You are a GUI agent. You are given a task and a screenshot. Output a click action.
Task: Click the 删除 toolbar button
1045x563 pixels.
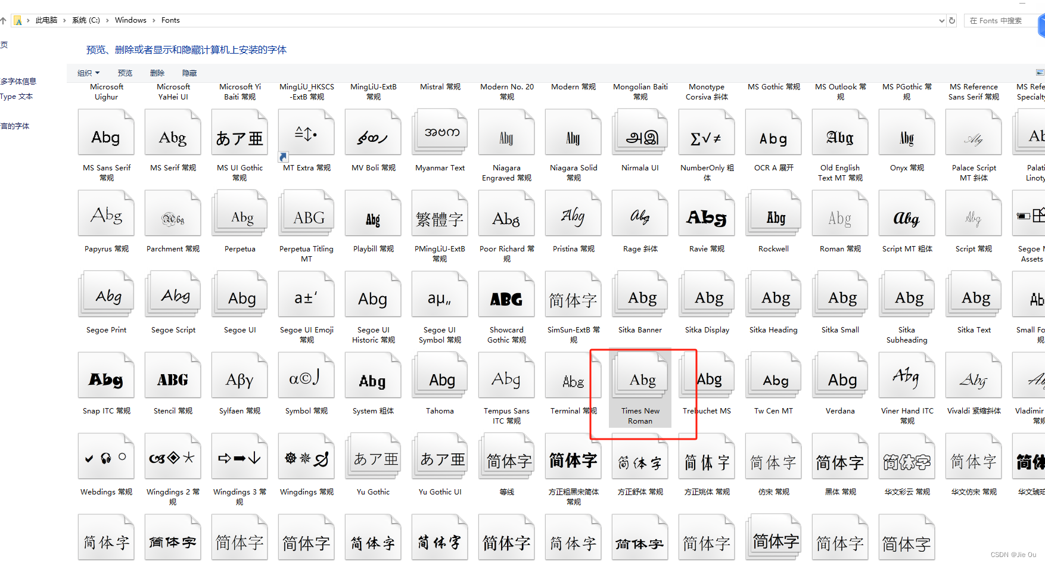click(x=157, y=73)
